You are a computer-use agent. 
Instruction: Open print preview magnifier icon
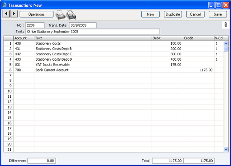coord(71,15)
